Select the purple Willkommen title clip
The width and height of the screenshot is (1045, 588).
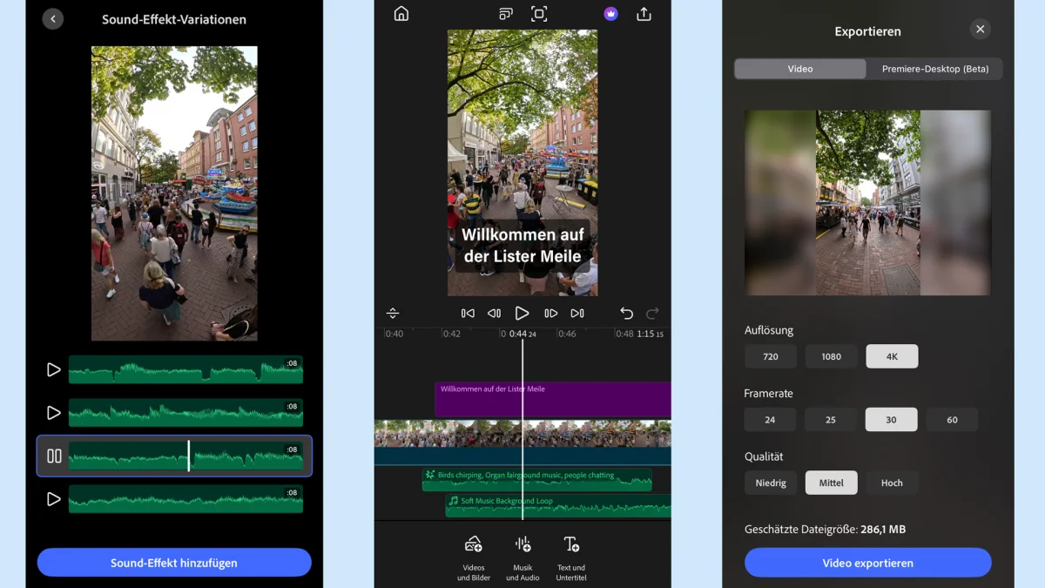point(552,400)
